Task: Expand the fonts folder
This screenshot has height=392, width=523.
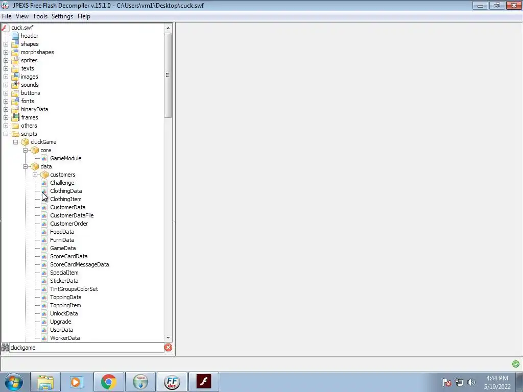Action: point(6,102)
